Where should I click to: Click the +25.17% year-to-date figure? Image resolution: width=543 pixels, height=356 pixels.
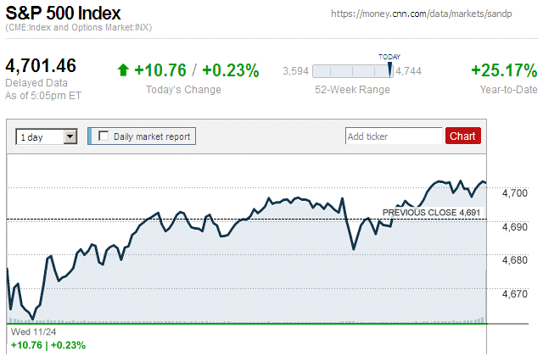point(504,70)
